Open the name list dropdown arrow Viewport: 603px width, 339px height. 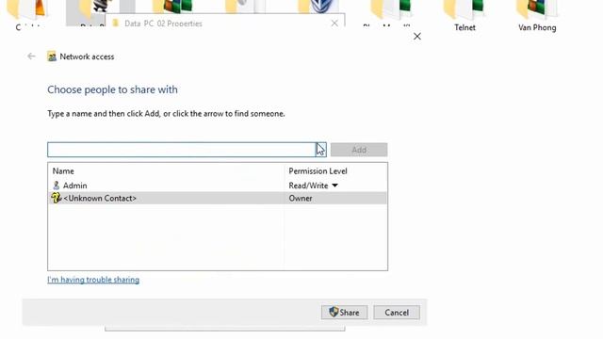point(321,150)
